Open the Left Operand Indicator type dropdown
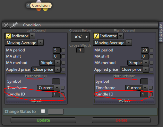Image resolution: width=163 pixels, height=127 pixels. [32, 36]
